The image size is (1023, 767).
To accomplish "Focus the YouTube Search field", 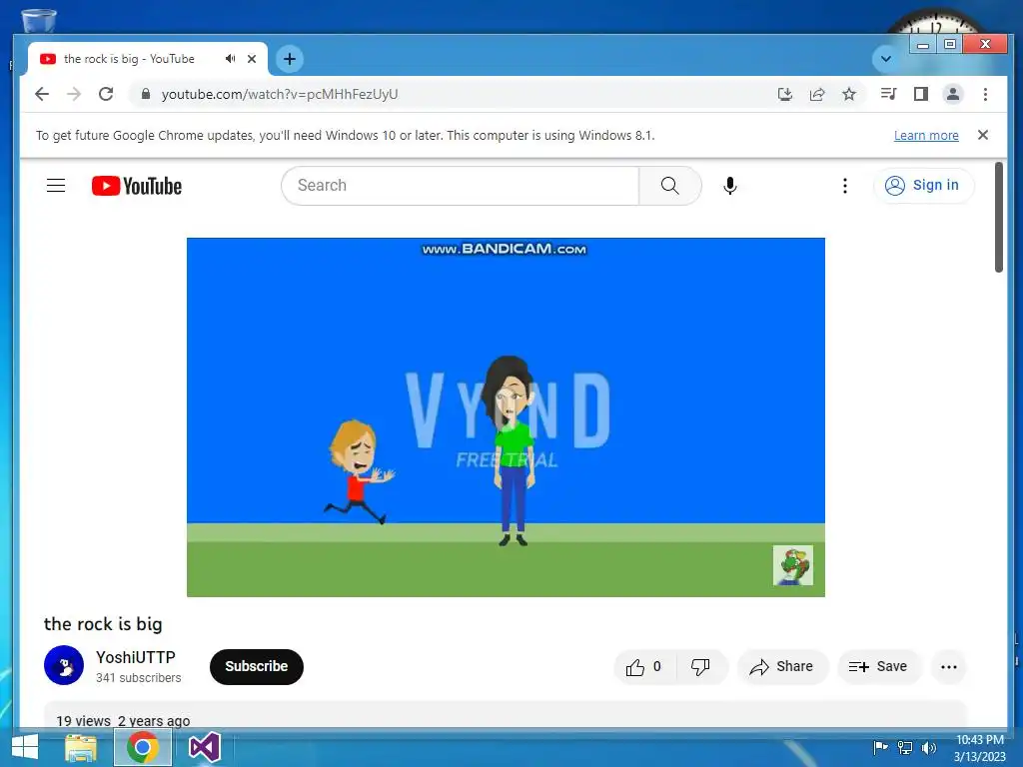I will pos(460,186).
